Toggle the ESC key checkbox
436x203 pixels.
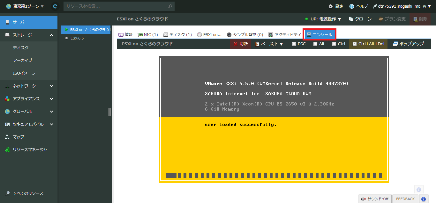294,44
